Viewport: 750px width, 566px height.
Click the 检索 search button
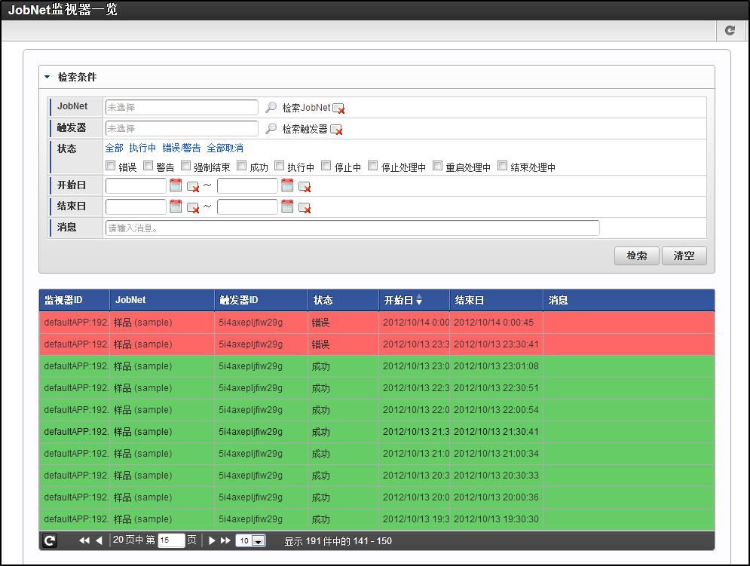[x=637, y=256]
